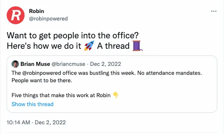Click the pointing-down hand emoji
This screenshot has height=134, width=224.
(116, 95)
